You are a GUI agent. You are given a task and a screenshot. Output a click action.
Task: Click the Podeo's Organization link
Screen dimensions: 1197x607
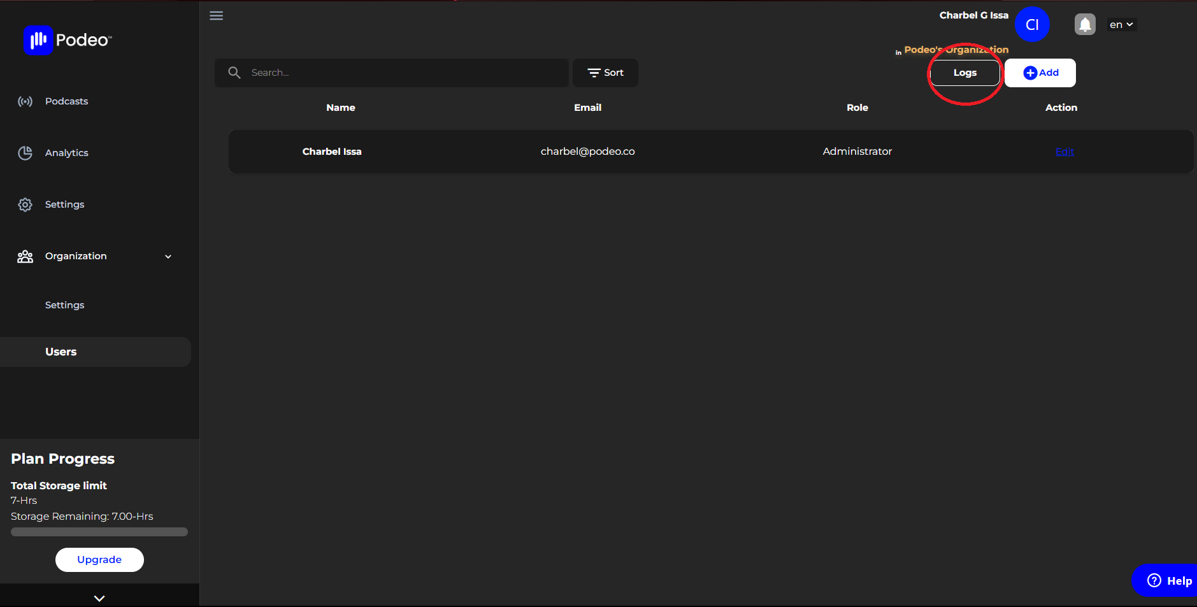pos(956,50)
